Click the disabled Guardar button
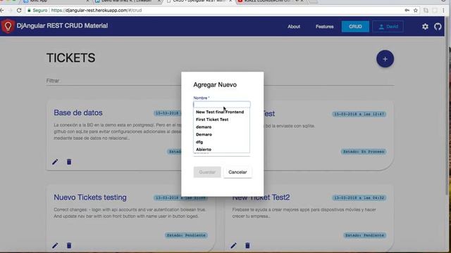 click(x=207, y=172)
